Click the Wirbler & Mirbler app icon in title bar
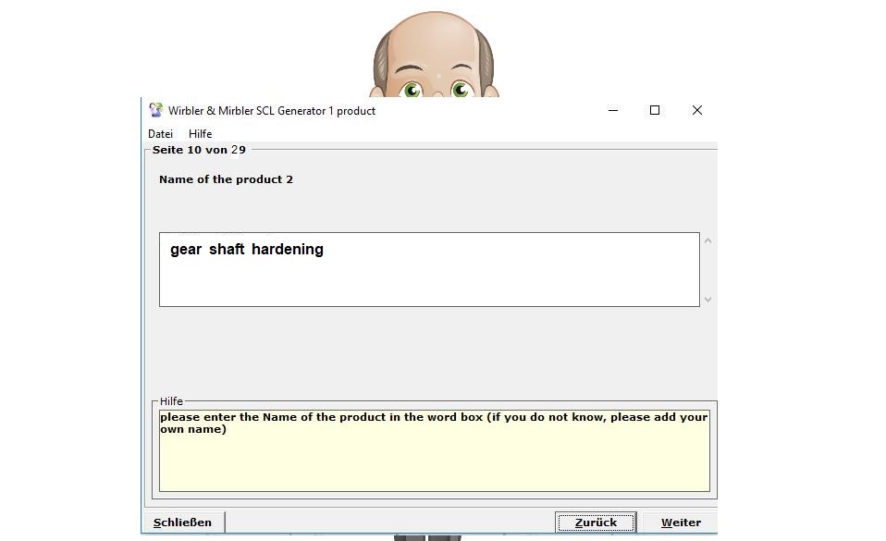This screenshot has height=541, width=886. pos(156,110)
